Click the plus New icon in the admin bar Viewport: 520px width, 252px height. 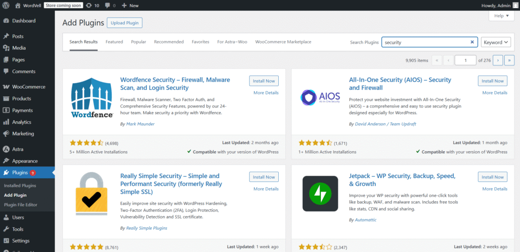[x=124, y=5]
